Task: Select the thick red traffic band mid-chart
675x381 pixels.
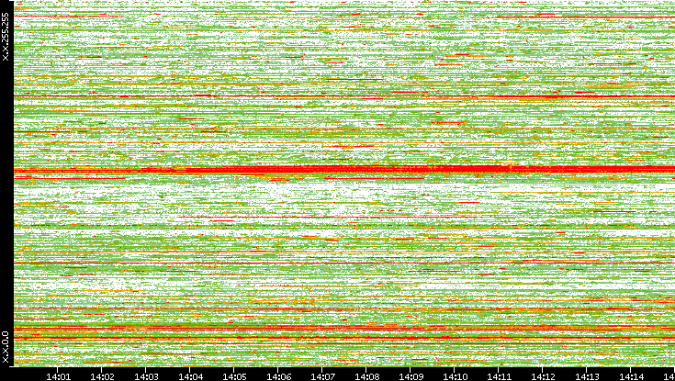Action: coord(344,170)
